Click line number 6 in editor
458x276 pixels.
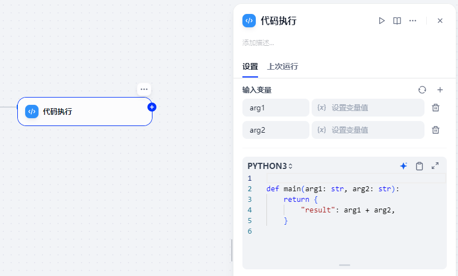[250, 231]
